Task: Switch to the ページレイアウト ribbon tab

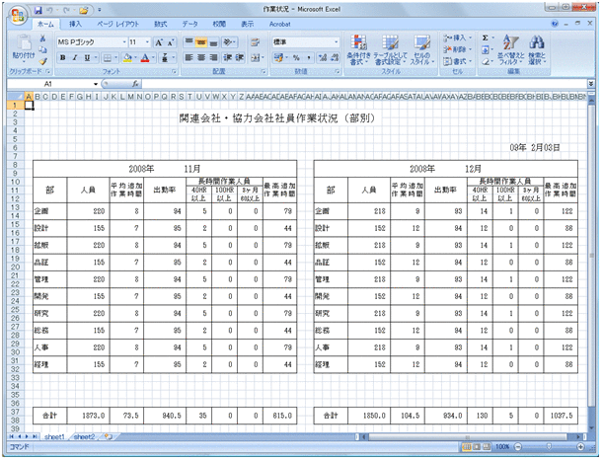Action: [117, 25]
